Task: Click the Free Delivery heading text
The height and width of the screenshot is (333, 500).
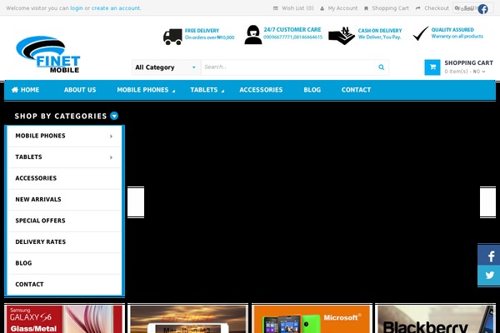Action: click(202, 31)
